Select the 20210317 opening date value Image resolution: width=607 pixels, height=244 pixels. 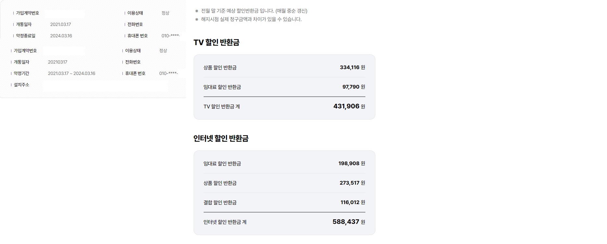tap(57, 62)
